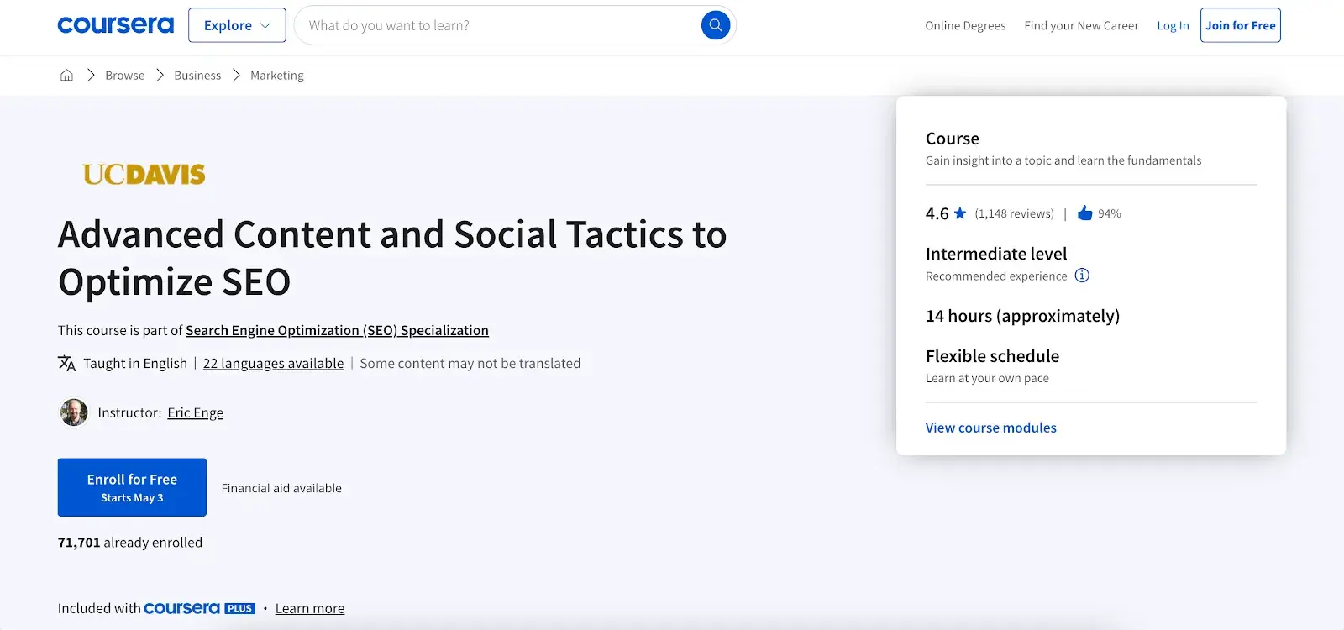Open the Business breadcrumb link

click(197, 76)
